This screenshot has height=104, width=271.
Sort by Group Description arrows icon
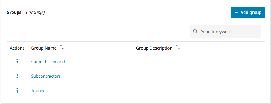(178, 48)
